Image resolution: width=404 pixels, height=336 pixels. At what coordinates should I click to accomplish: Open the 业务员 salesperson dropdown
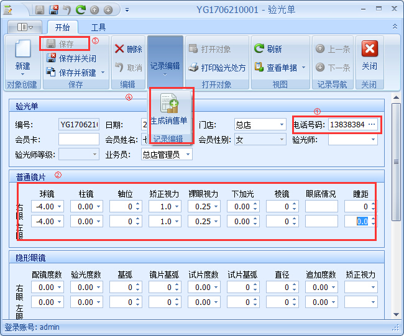(188, 155)
